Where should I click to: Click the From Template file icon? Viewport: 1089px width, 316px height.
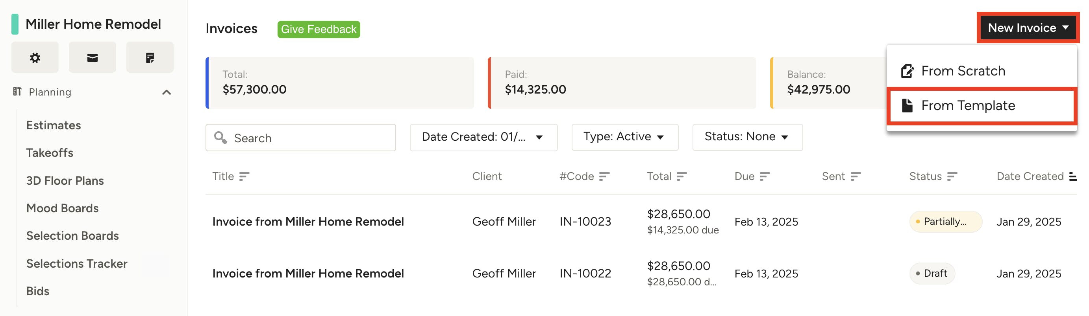pos(907,105)
